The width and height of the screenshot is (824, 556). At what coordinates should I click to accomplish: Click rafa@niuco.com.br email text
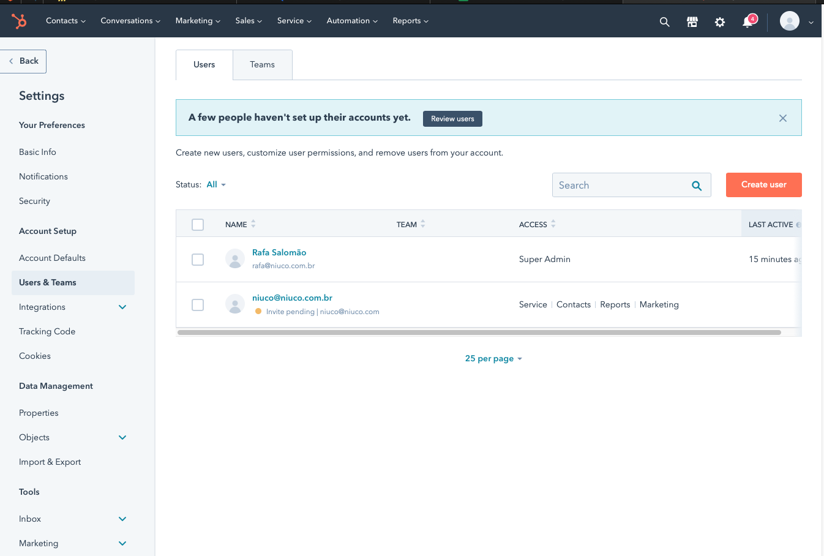[x=283, y=266]
